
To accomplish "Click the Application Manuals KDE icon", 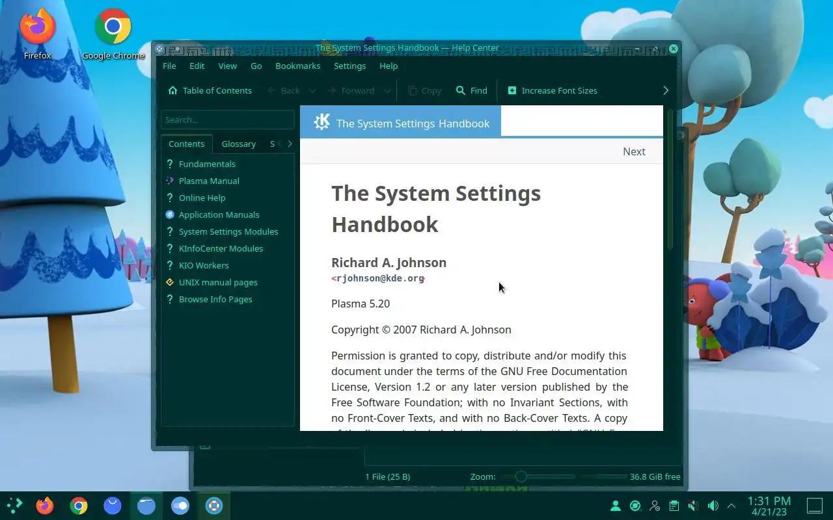I will [x=170, y=214].
